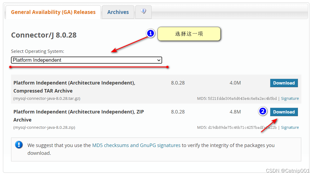
Task: Select the MD5 hash of the zip
Action: pyautogui.click(x=242, y=127)
